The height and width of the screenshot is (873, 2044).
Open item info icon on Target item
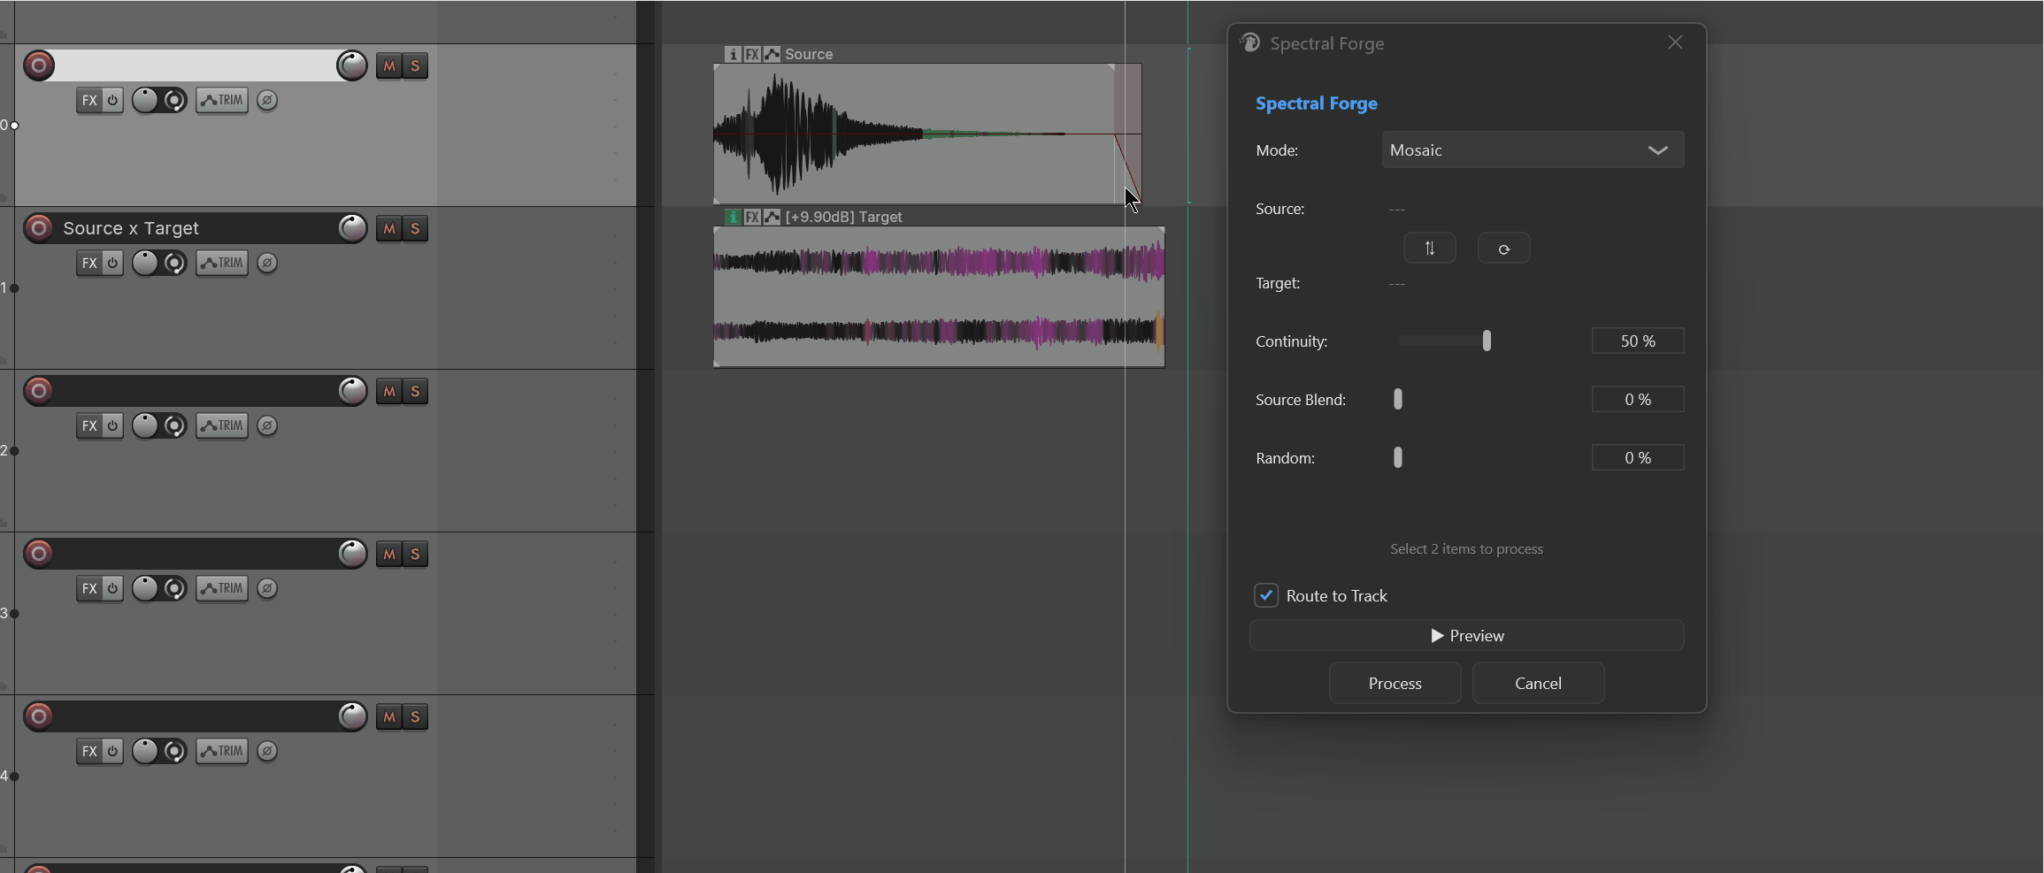click(x=733, y=217)
